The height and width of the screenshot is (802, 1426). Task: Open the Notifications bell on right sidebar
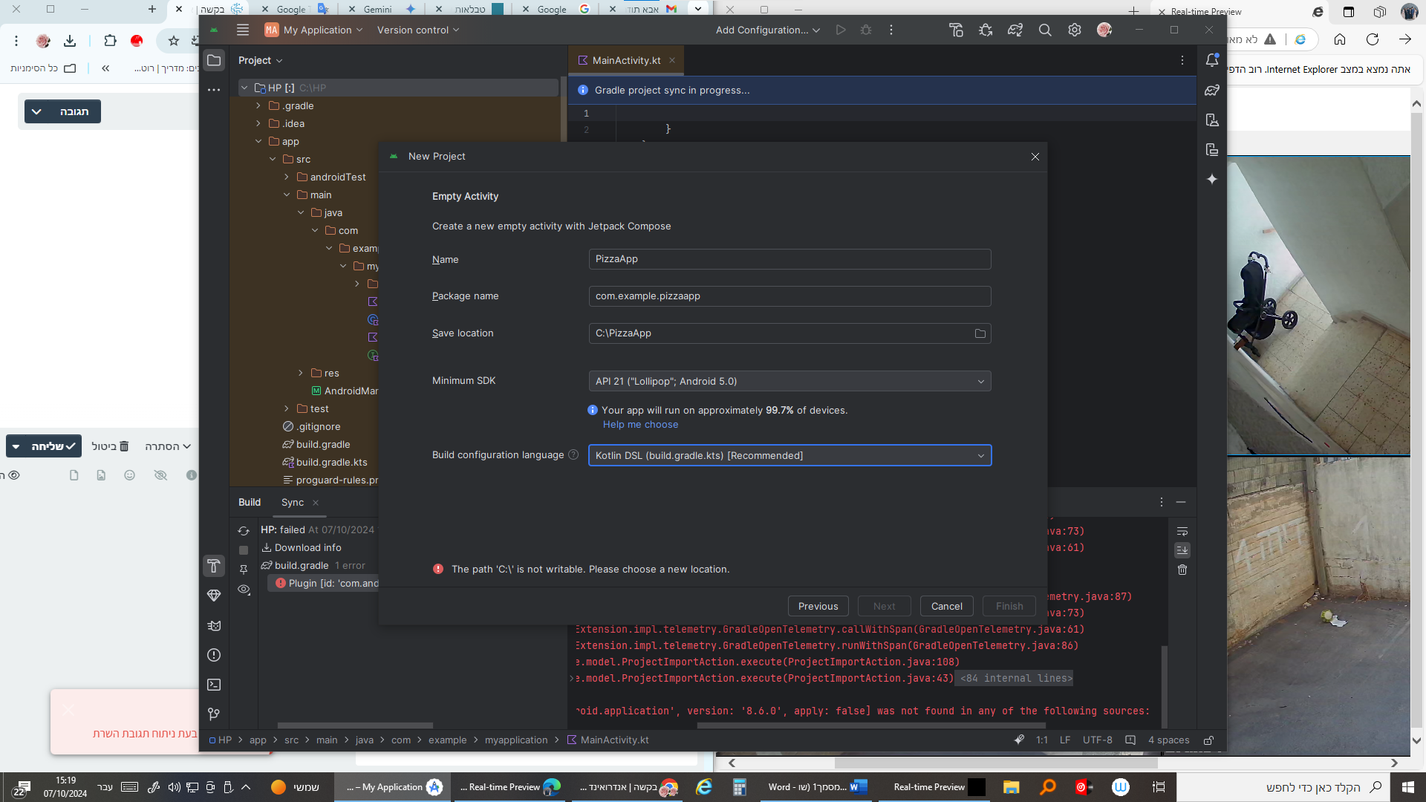[1212, 60]
